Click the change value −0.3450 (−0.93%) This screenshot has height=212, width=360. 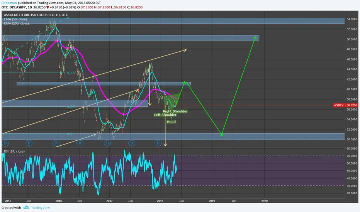point(63,7)
